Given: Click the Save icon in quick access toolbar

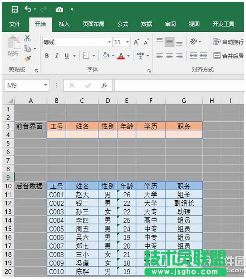Looking at the screenshot, I should pos(15,9).
